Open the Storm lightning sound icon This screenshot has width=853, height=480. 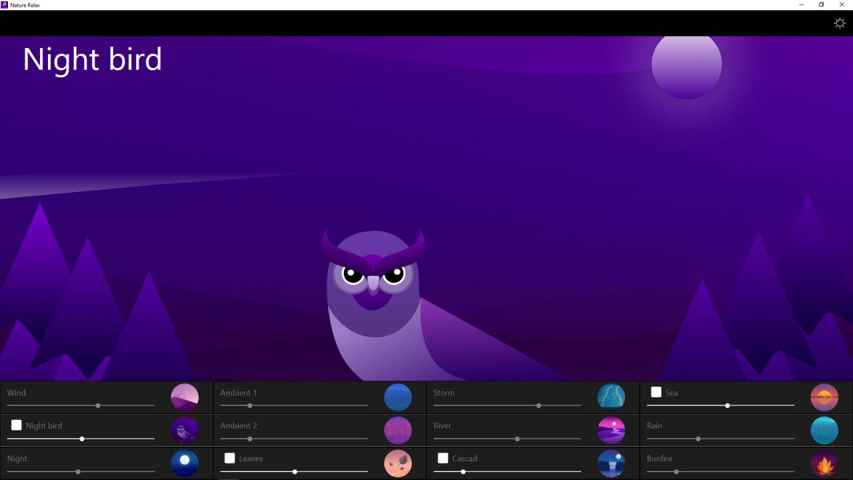click(x=611, y=397)
